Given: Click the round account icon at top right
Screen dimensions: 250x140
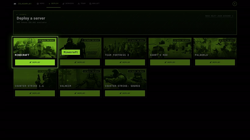Looking at the screenshot, I should (234, 4).
